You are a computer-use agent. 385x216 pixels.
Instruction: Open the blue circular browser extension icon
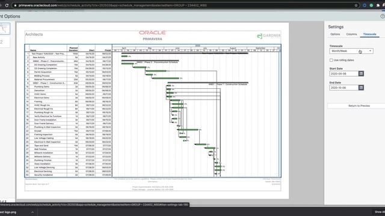pyautogui.click(x=365, y=5)
